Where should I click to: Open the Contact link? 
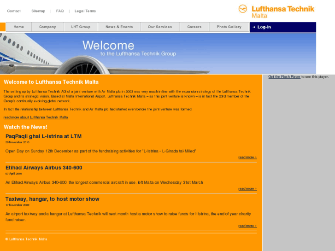click(x=14, y=11)
